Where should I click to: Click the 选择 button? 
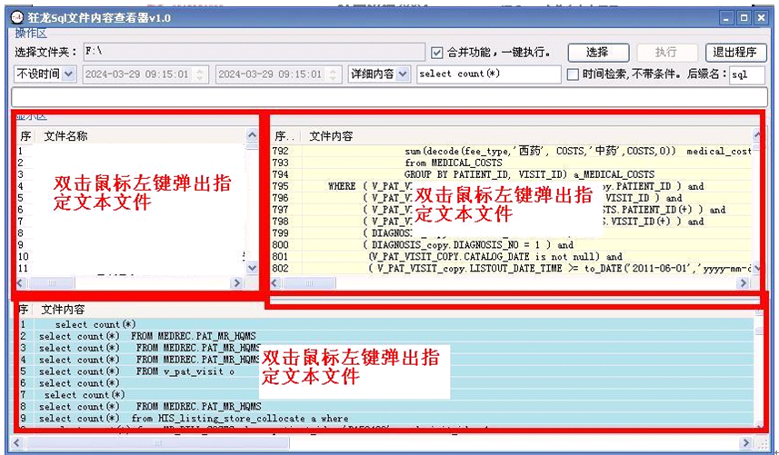pyautogui.click(x=598, y=53)
